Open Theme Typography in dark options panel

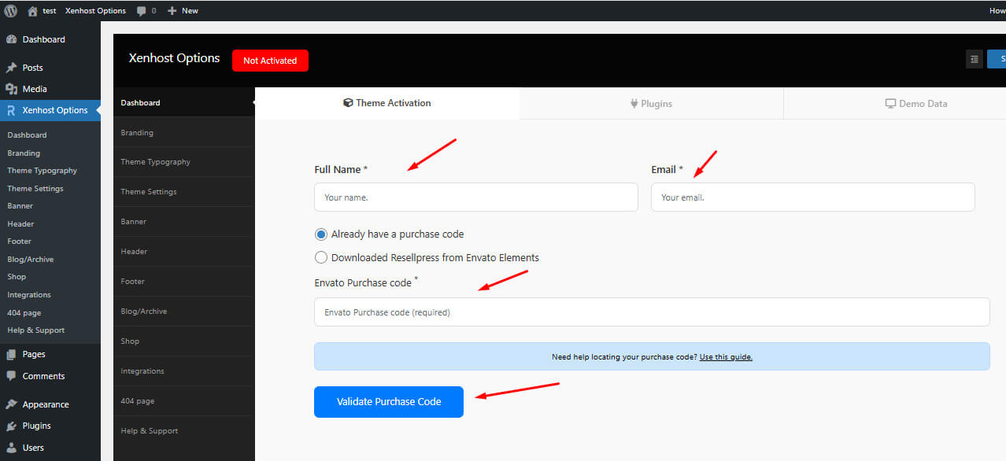point(183,162)
